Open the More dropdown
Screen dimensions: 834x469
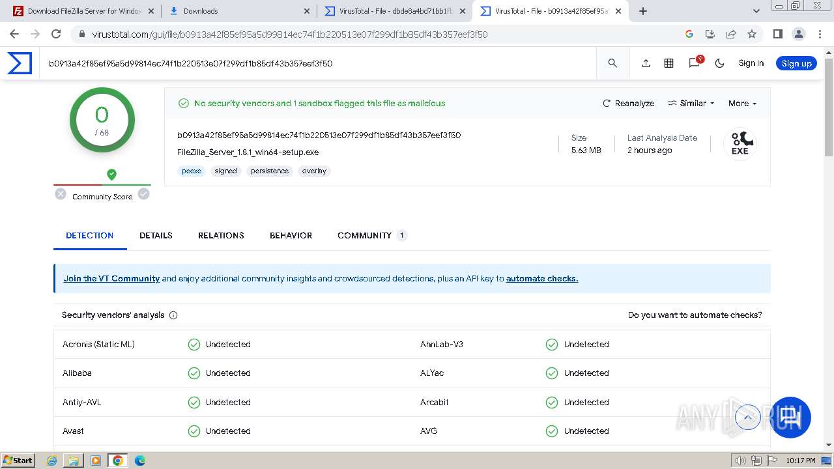pos(742,103)
